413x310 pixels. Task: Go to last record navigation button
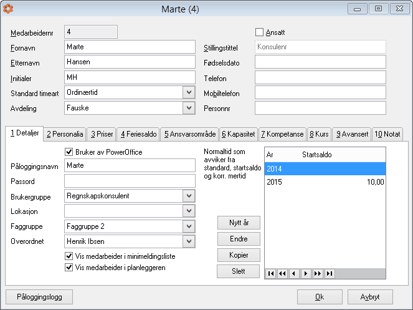330,274
